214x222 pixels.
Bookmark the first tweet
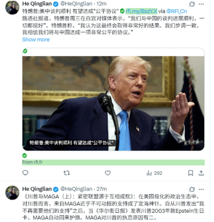click(190, 173)
